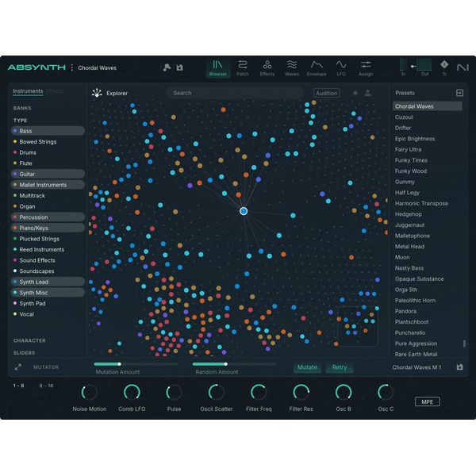Collapse the TYPE section
This screenshot has height=476, width=476.
point(20,121)
